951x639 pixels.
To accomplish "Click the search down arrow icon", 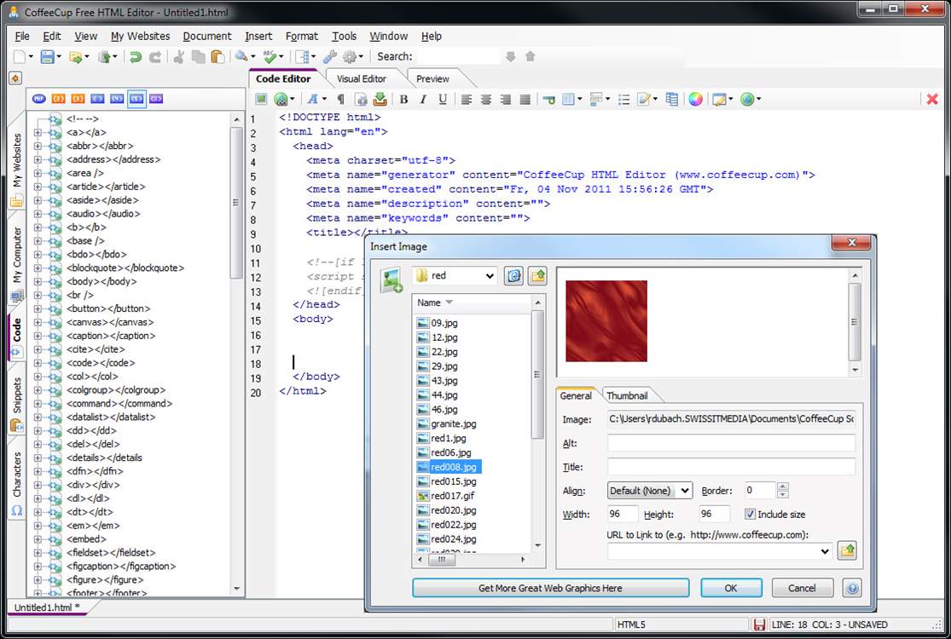I will 511,56.
